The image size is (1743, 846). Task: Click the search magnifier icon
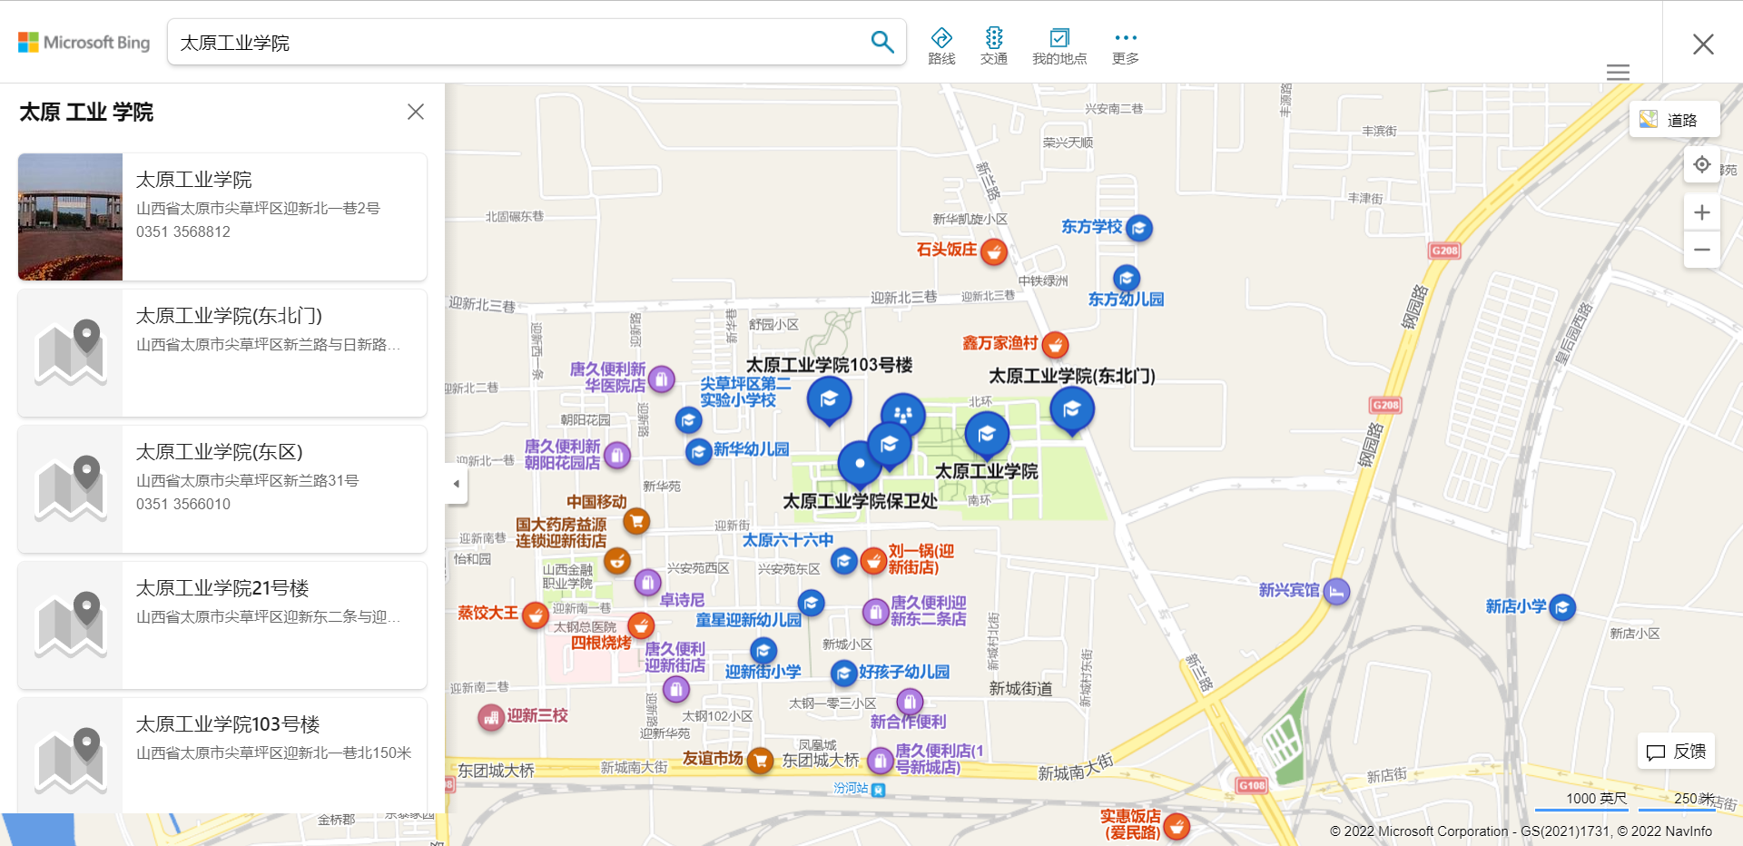point(881,42)
